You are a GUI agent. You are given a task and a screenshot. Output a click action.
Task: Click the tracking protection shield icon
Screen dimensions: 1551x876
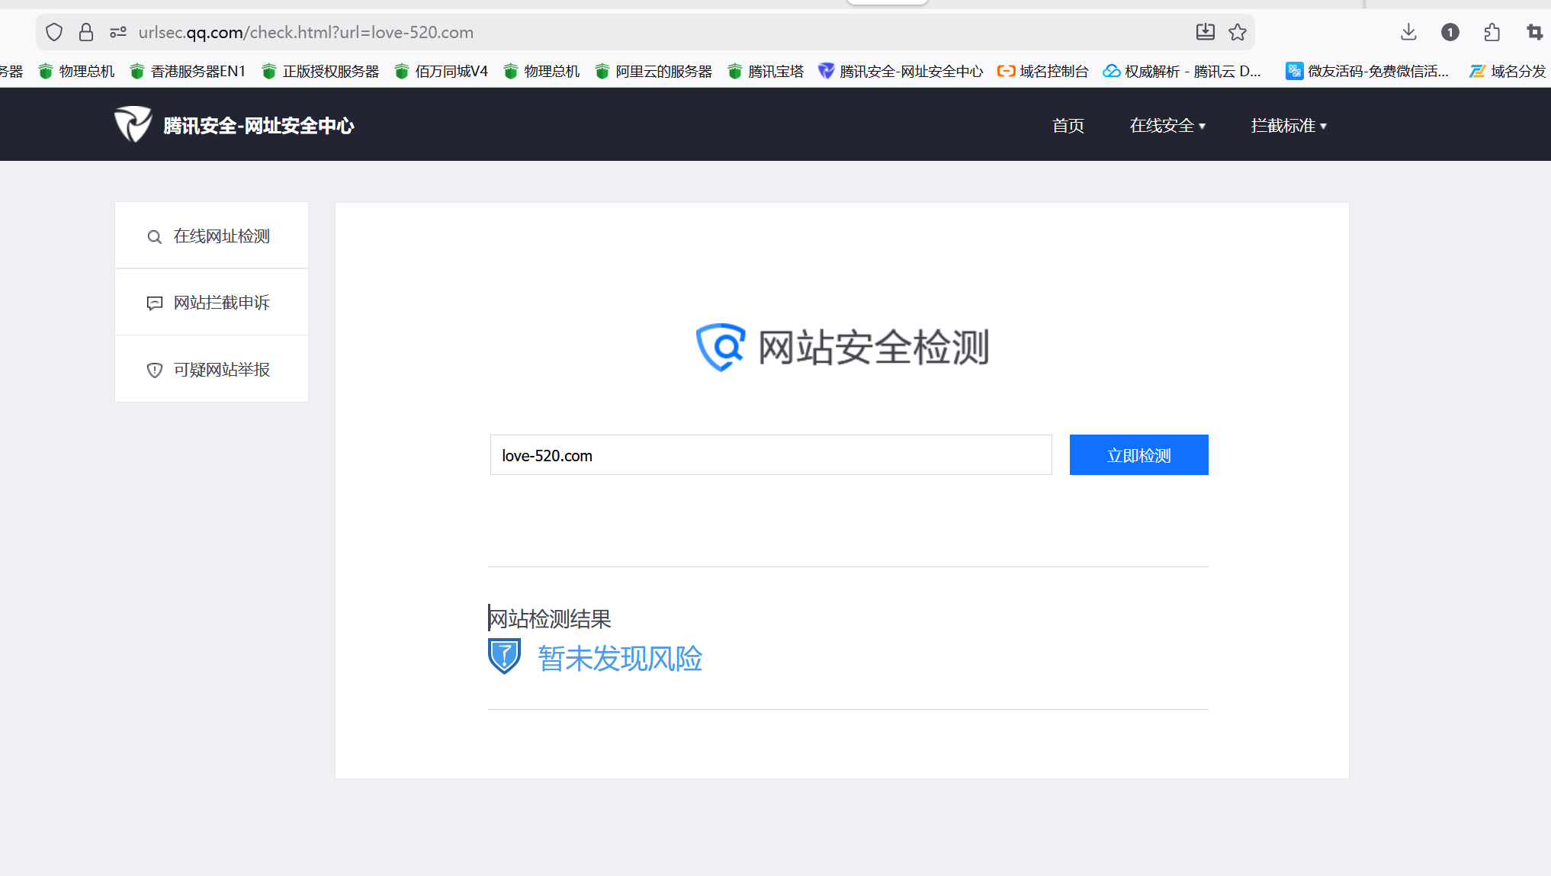point(54,32)
